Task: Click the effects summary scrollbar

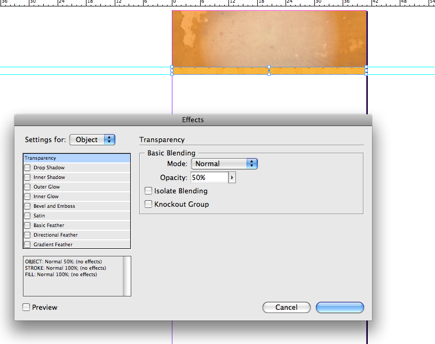Action: [126, 276]
